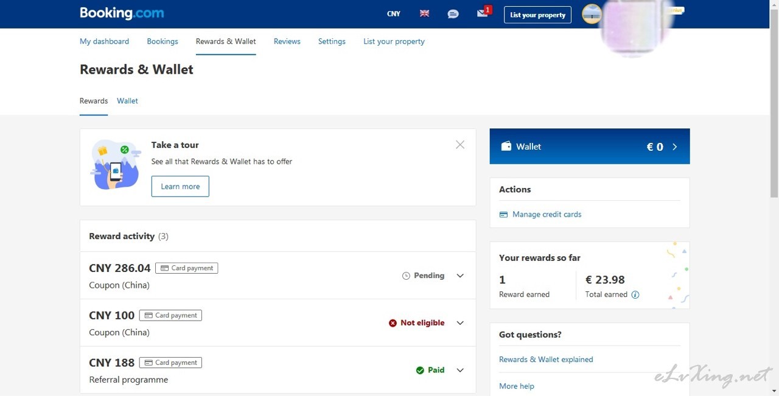
Task: Click the info icon beside Total earned
Action: (x=635, y=295)
